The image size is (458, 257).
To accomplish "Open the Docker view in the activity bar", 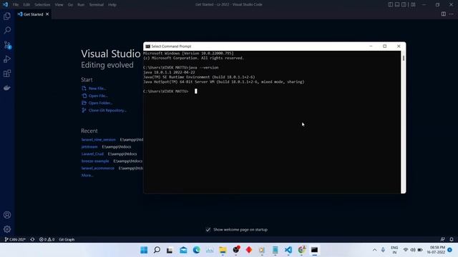I will pyautogui.click(x=7, y=88).
